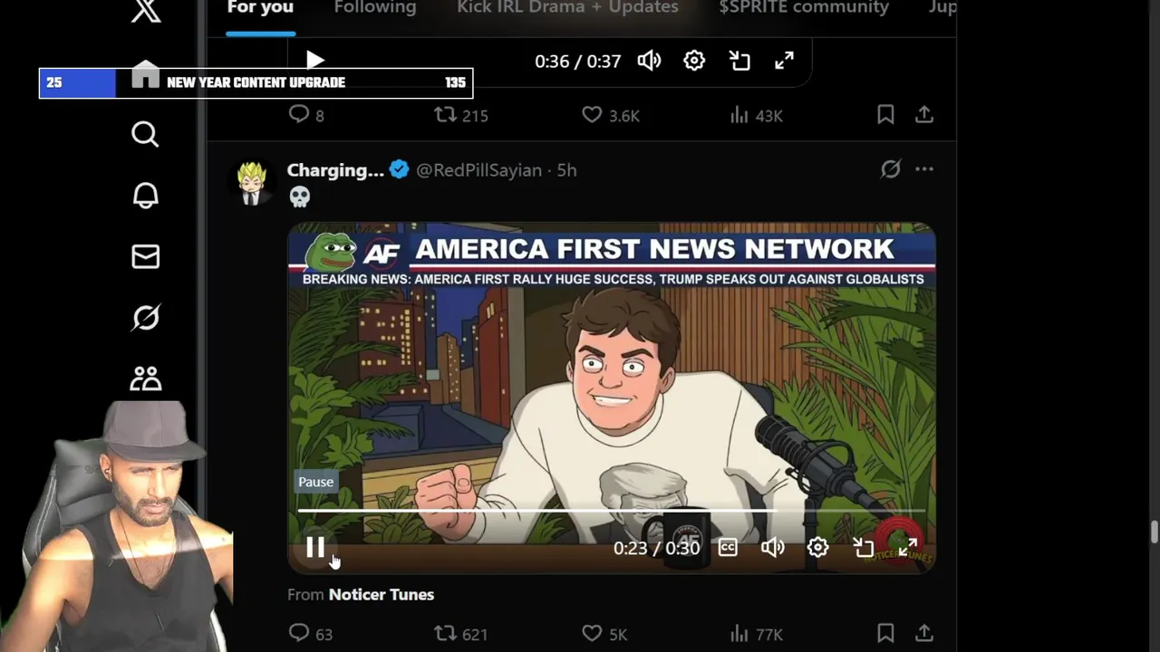Mute the America First video
This screenshot has height=652, width=1160.
772,547
